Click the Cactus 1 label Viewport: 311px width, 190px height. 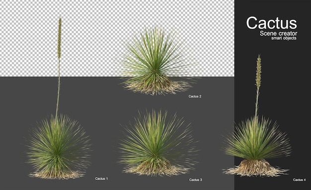[x=101, y=179]
